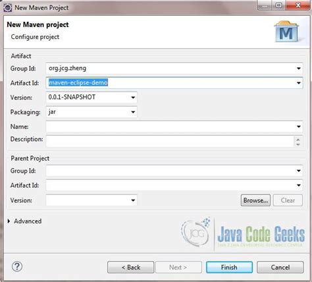312x282 pixels.
Task: Click the maven-eclipse-demo Artifact Id field
Action: pyautogui.click(x=174, y=83)
